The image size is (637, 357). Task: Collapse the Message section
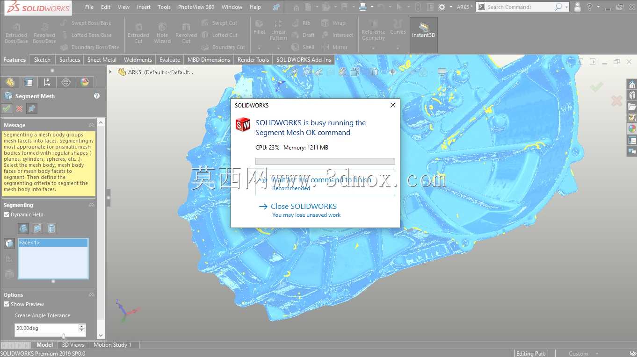(92, 125)
